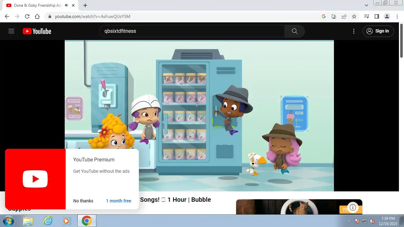Focus the YouTube search box containing qbsixtdfitness
This screenshot has width=404, height=227.
tap(192, 31)
